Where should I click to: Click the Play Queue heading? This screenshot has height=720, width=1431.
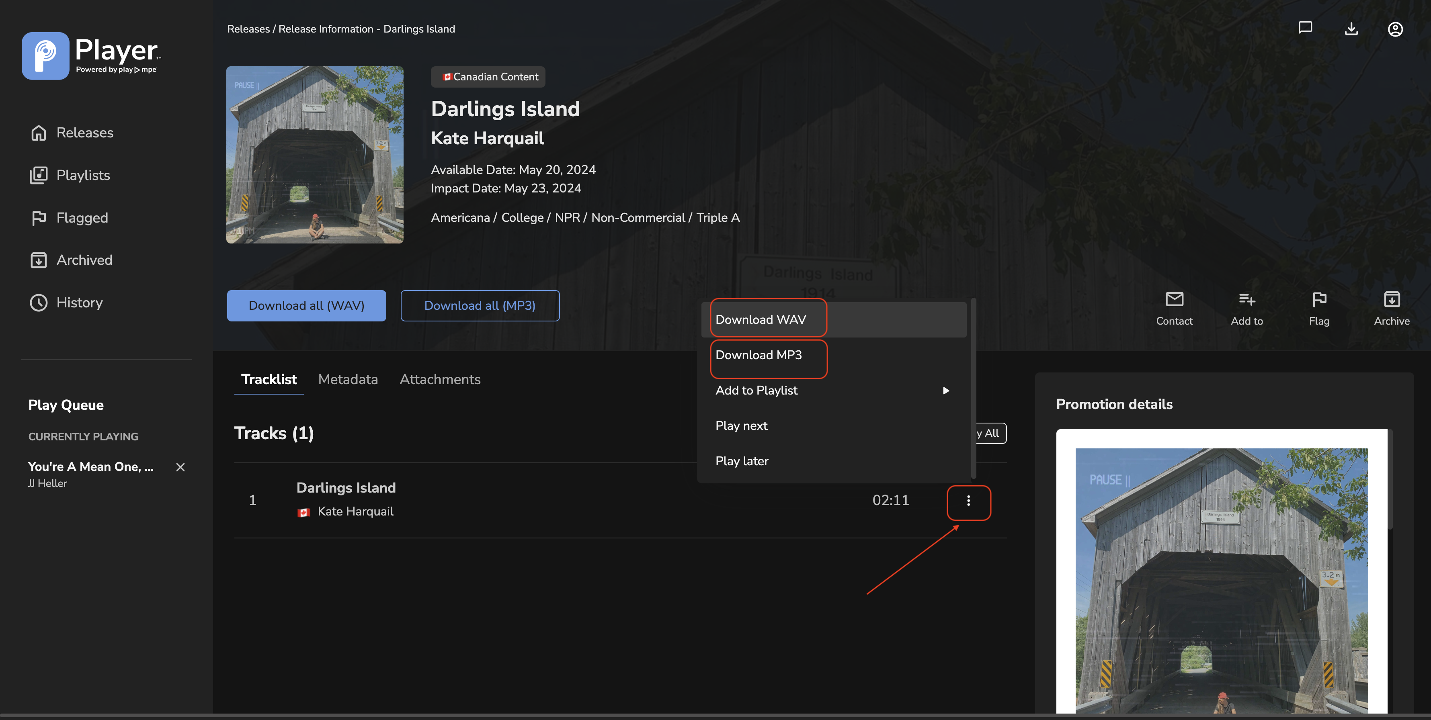click(x=66, y=405)
